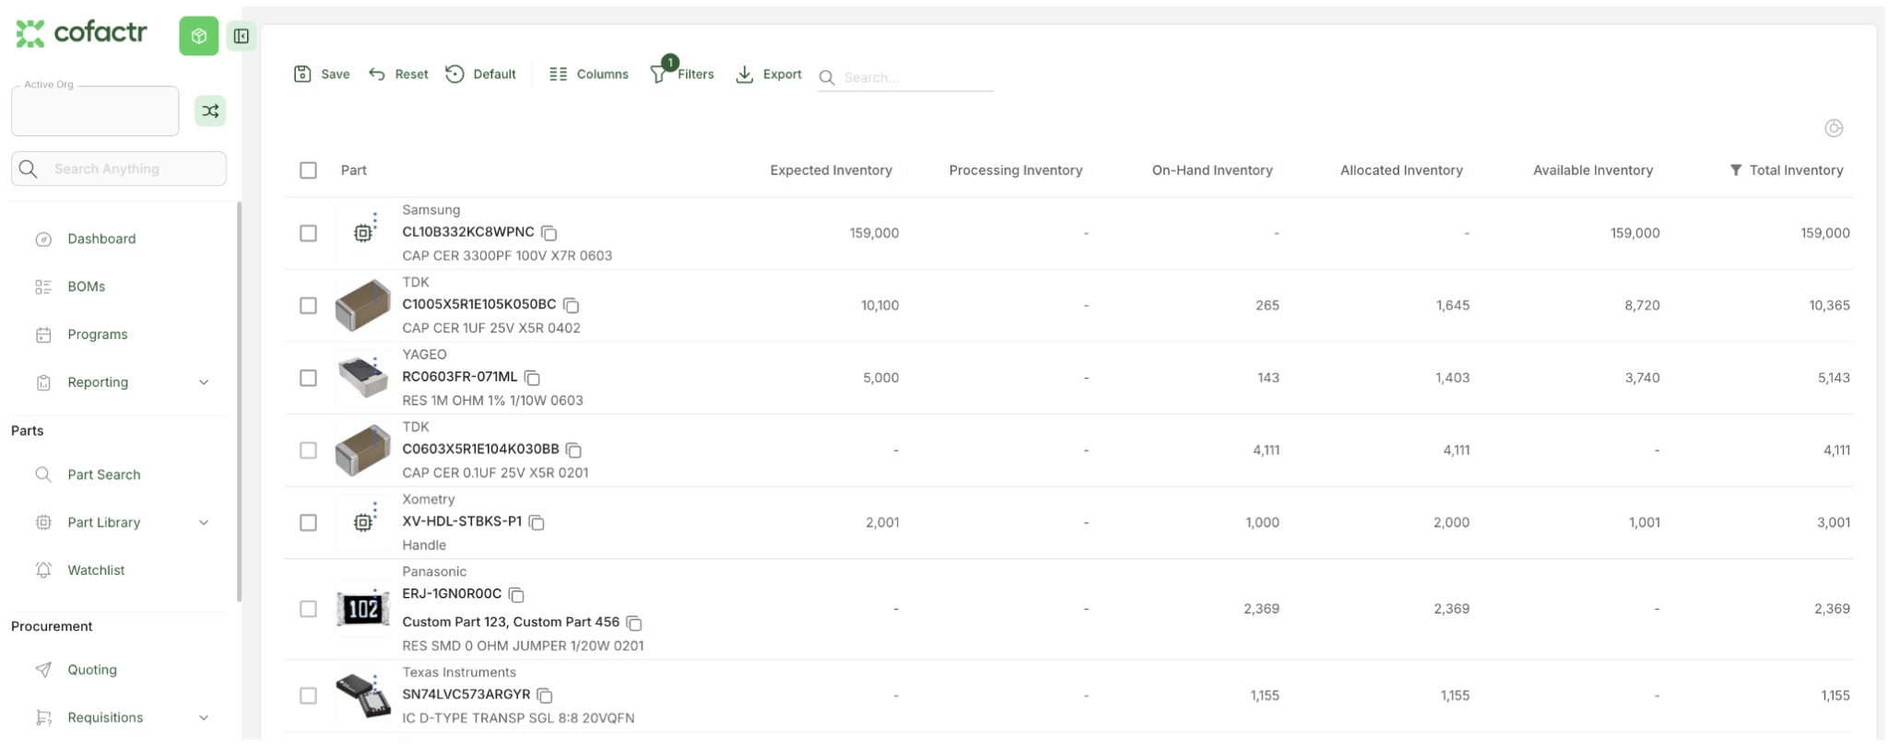This screenshot has width=1888, height=748.
Task: Expand the Reporting menu chevron
Action: pyautogui.click(x=204, y=382)
